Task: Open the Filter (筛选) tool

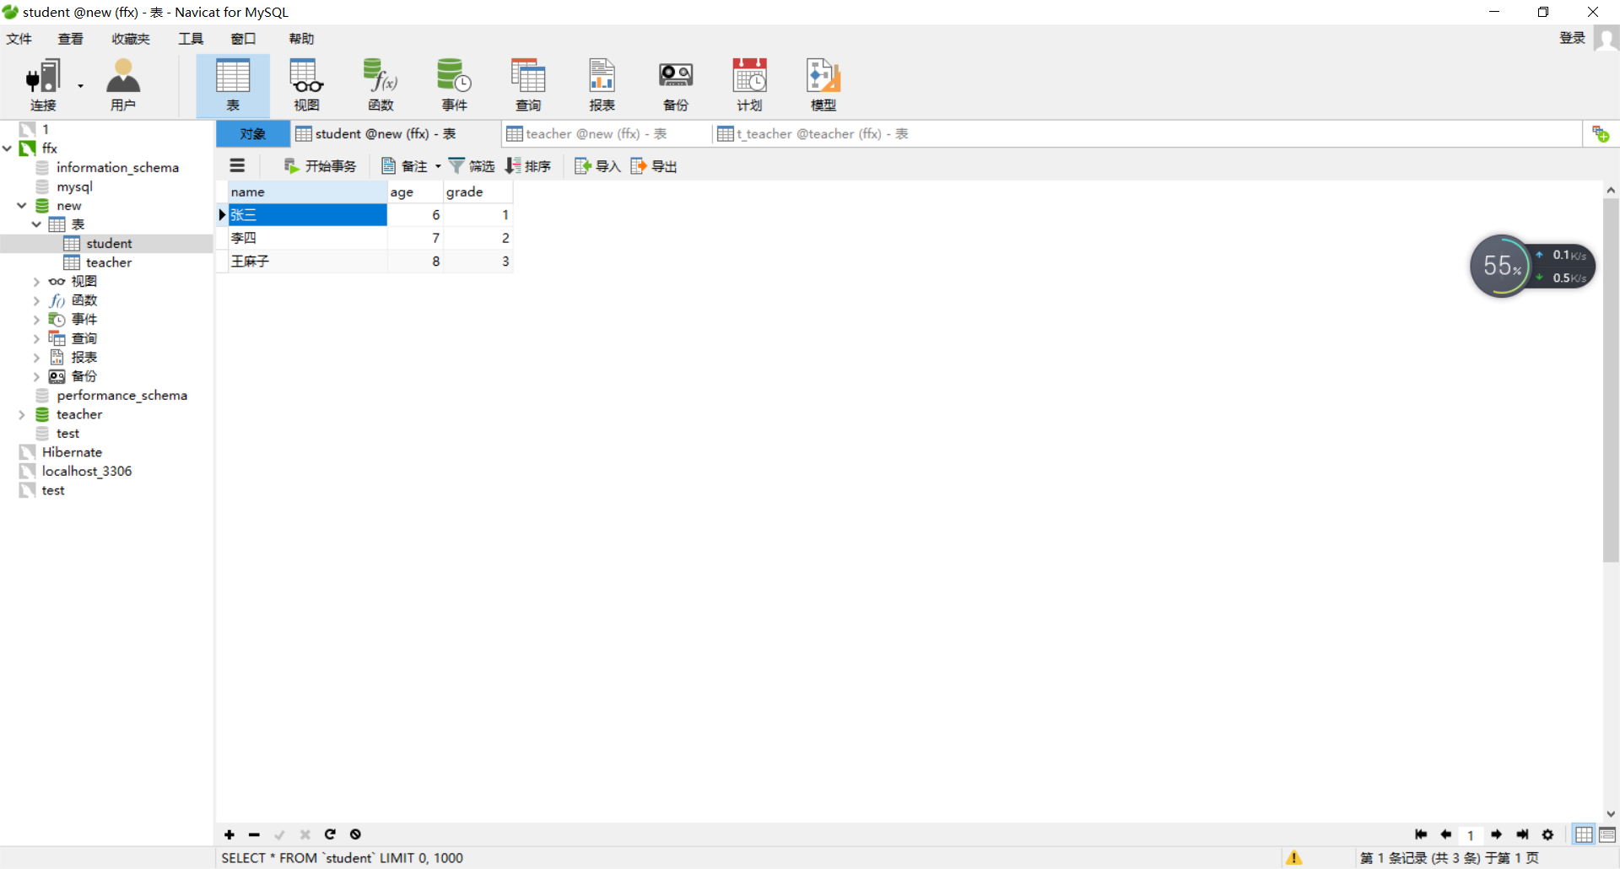Action: (x=472, y=166)
